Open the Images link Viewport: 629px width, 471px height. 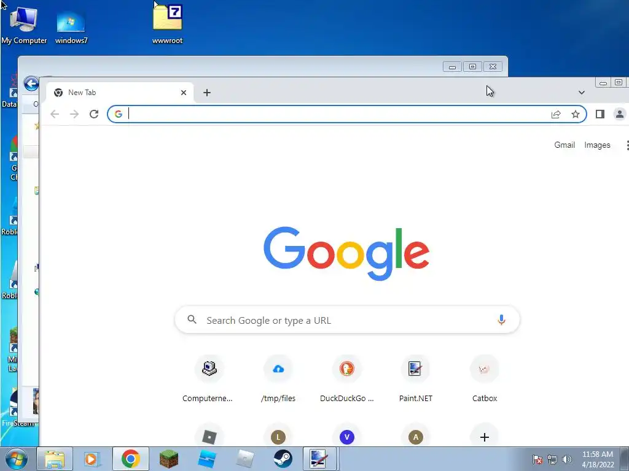click(x=597, y=145)
